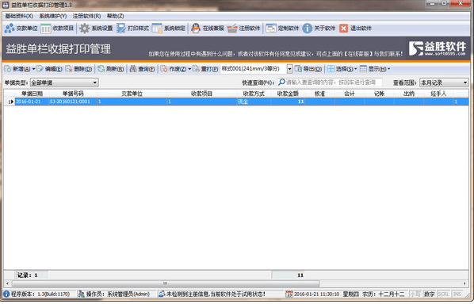This screenshot has height=304, width=474.
Task: Sort by 收款项目 column header
Action: pos(201,94)
